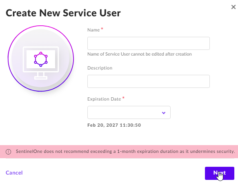This screenshot has height=186, width=238.
Task: Proceed with the Next button
Action: coord(220,173)
